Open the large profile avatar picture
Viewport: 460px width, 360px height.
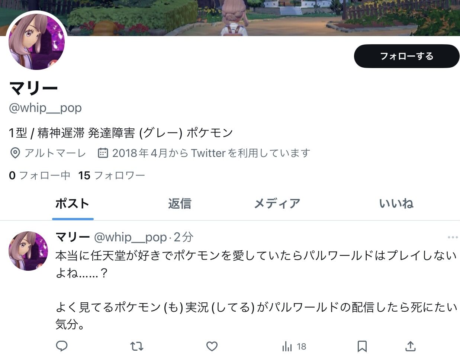37,42
